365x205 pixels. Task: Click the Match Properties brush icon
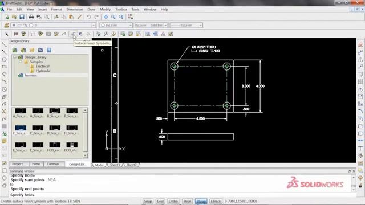click(79, 17)
